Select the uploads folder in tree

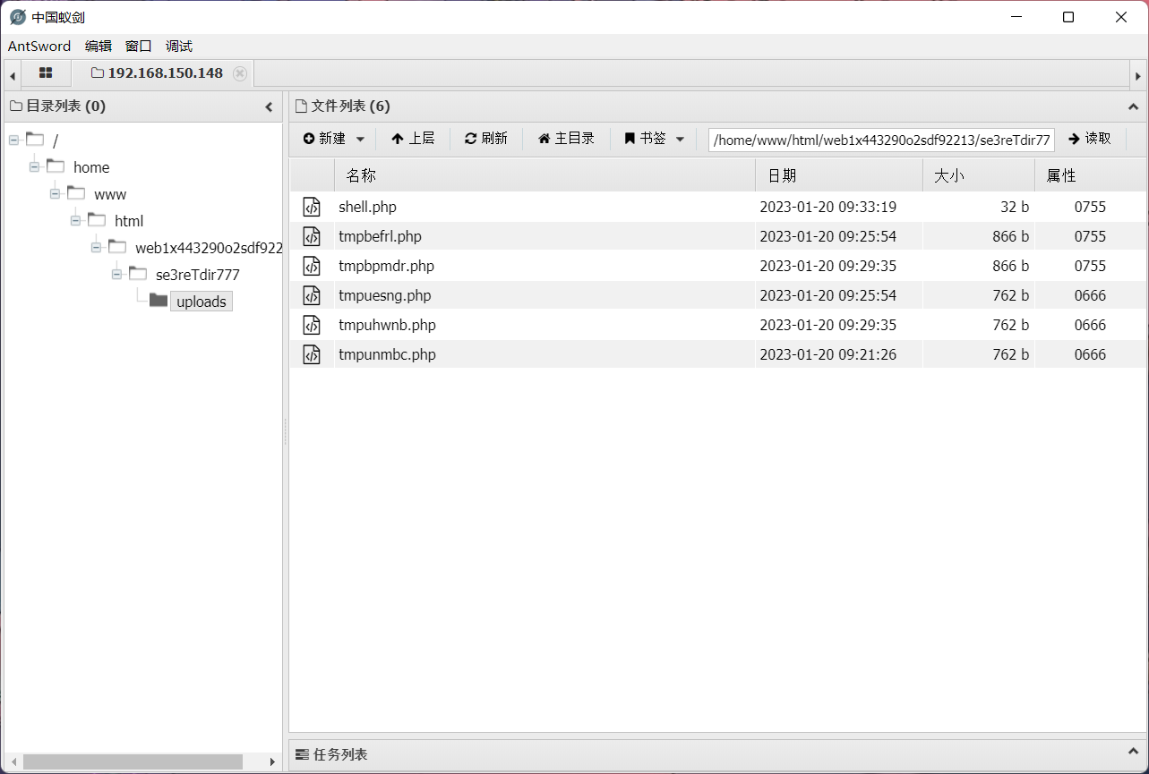tap(202, 302)
